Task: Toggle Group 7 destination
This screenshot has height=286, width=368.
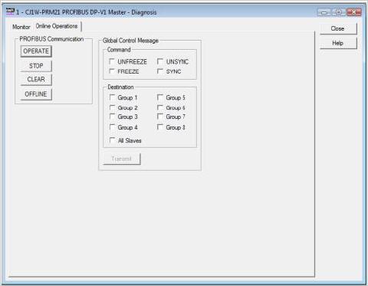Action: click(160, 117)
